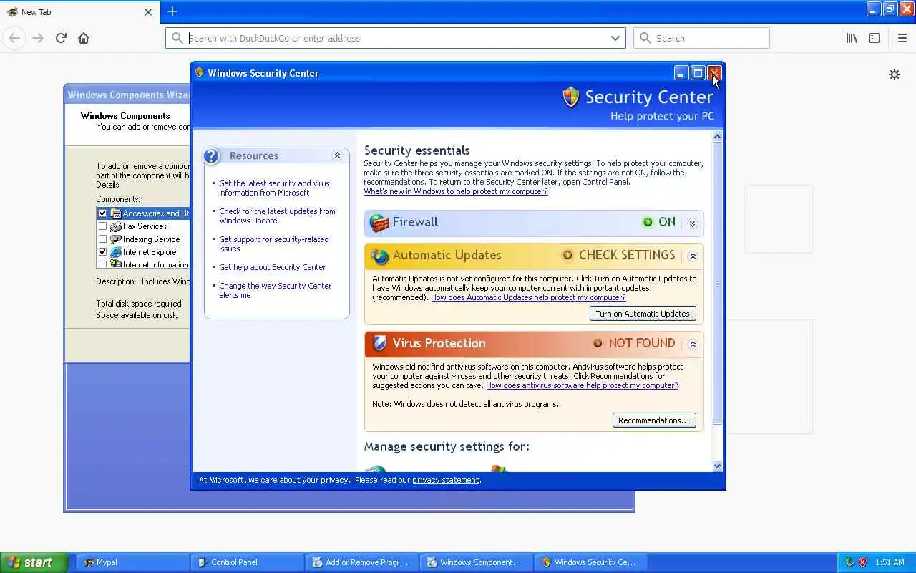Image resolution: width=916 pixels, height=573 pixels.
Task: Select Windows Security Center taskbar item
Action: point(590,562)
